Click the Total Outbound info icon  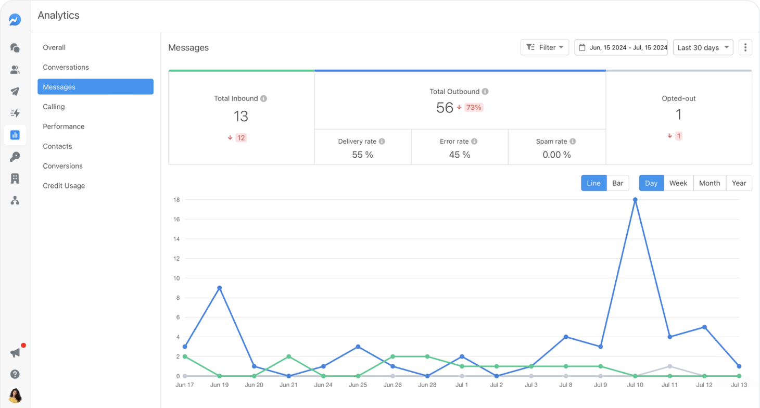485,92
